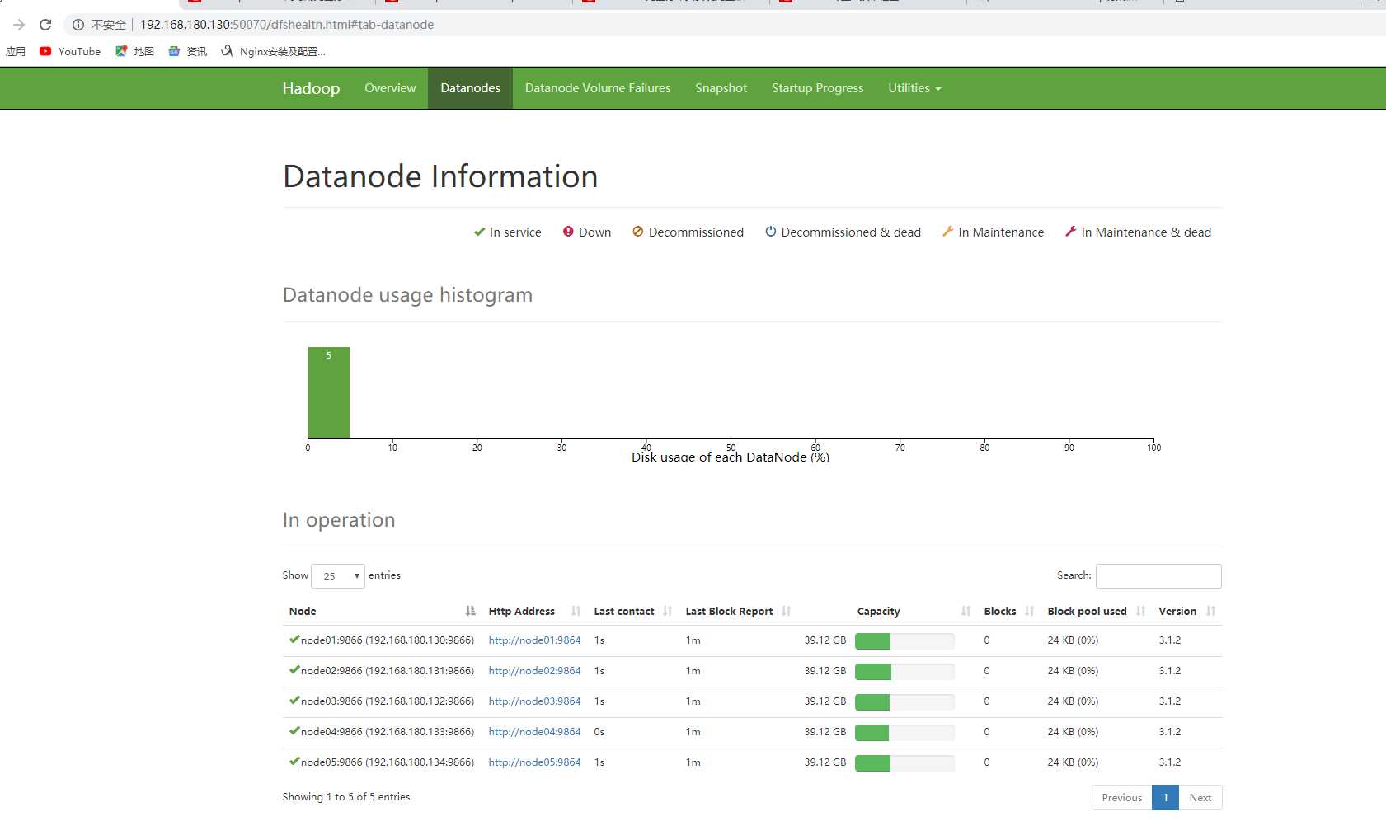Open the 应用 apps shortcut
This screenshot has width=1386, height=821.
16,51
